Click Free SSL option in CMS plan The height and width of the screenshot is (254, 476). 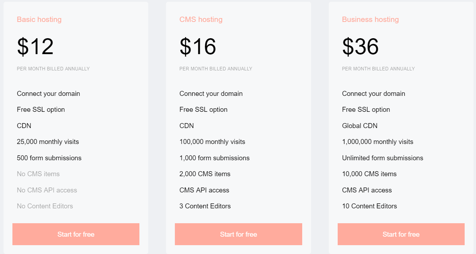[x=203, y=109]
